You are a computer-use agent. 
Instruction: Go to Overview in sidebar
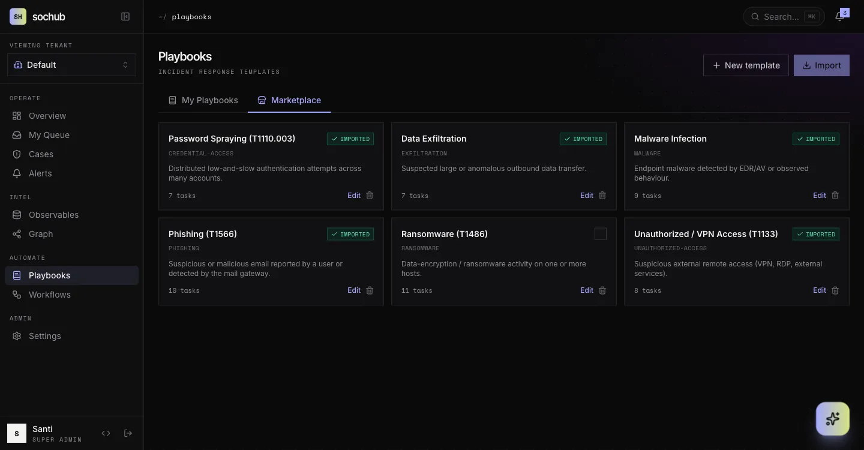pyautogui.click(x=71, y=116)
